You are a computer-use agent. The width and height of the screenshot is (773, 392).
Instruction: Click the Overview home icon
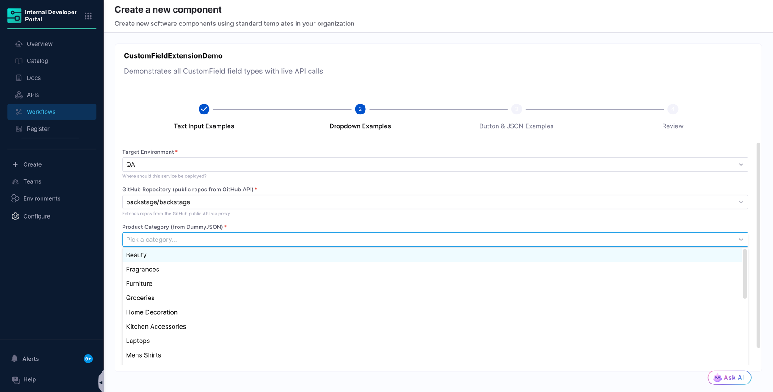19,44
